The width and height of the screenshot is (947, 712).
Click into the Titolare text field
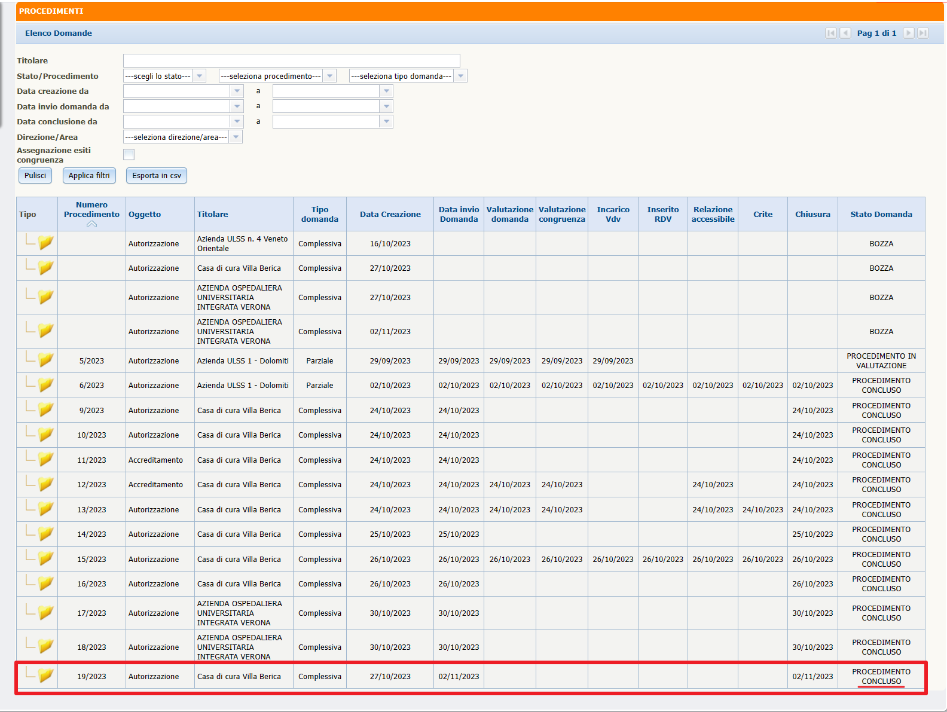(x=291, y=60)
